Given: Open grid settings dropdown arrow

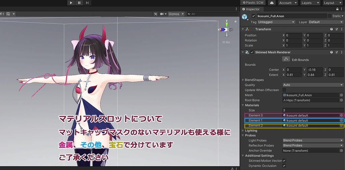Looking at the screenshot, I should point(13,14).
